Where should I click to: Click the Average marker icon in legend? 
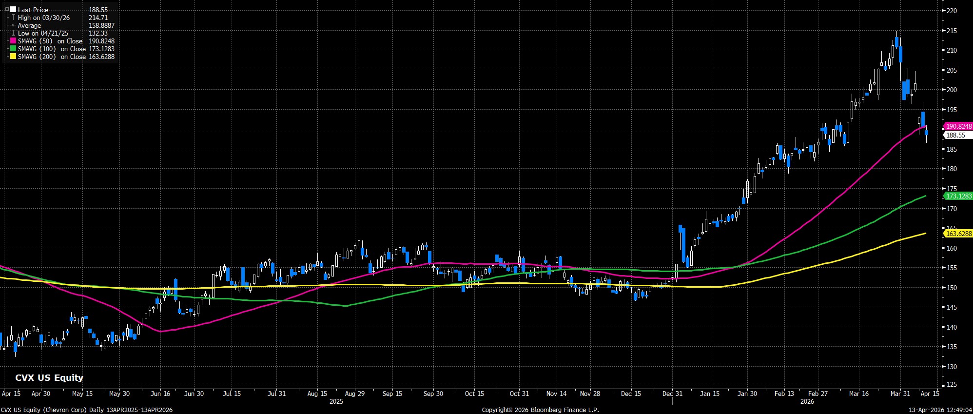pyautogui.click(x=13, y=25)
